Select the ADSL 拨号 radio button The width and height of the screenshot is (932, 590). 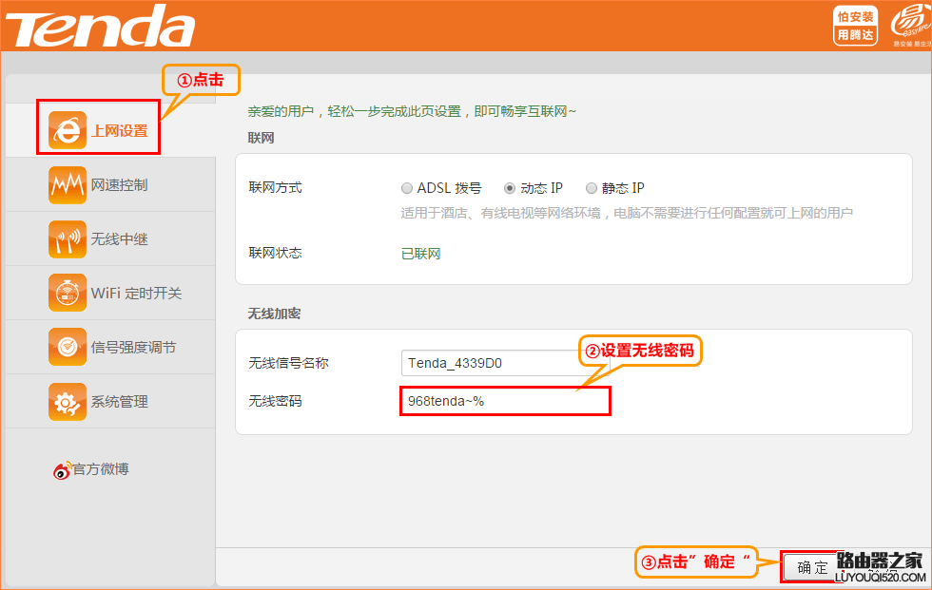tap(407, 188)
